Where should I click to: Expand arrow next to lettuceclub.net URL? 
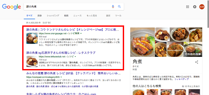[75, 57]
